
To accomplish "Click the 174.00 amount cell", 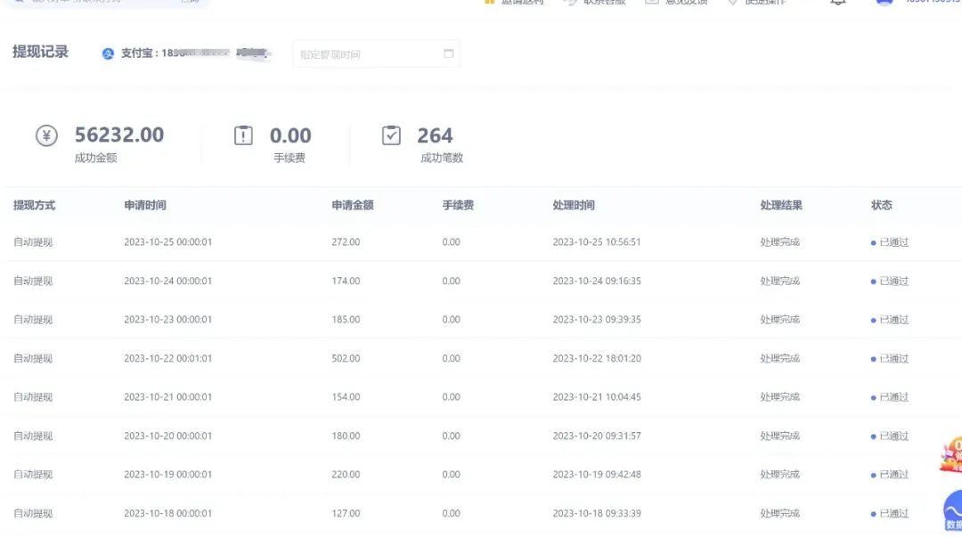I will (x=346, y=281).
